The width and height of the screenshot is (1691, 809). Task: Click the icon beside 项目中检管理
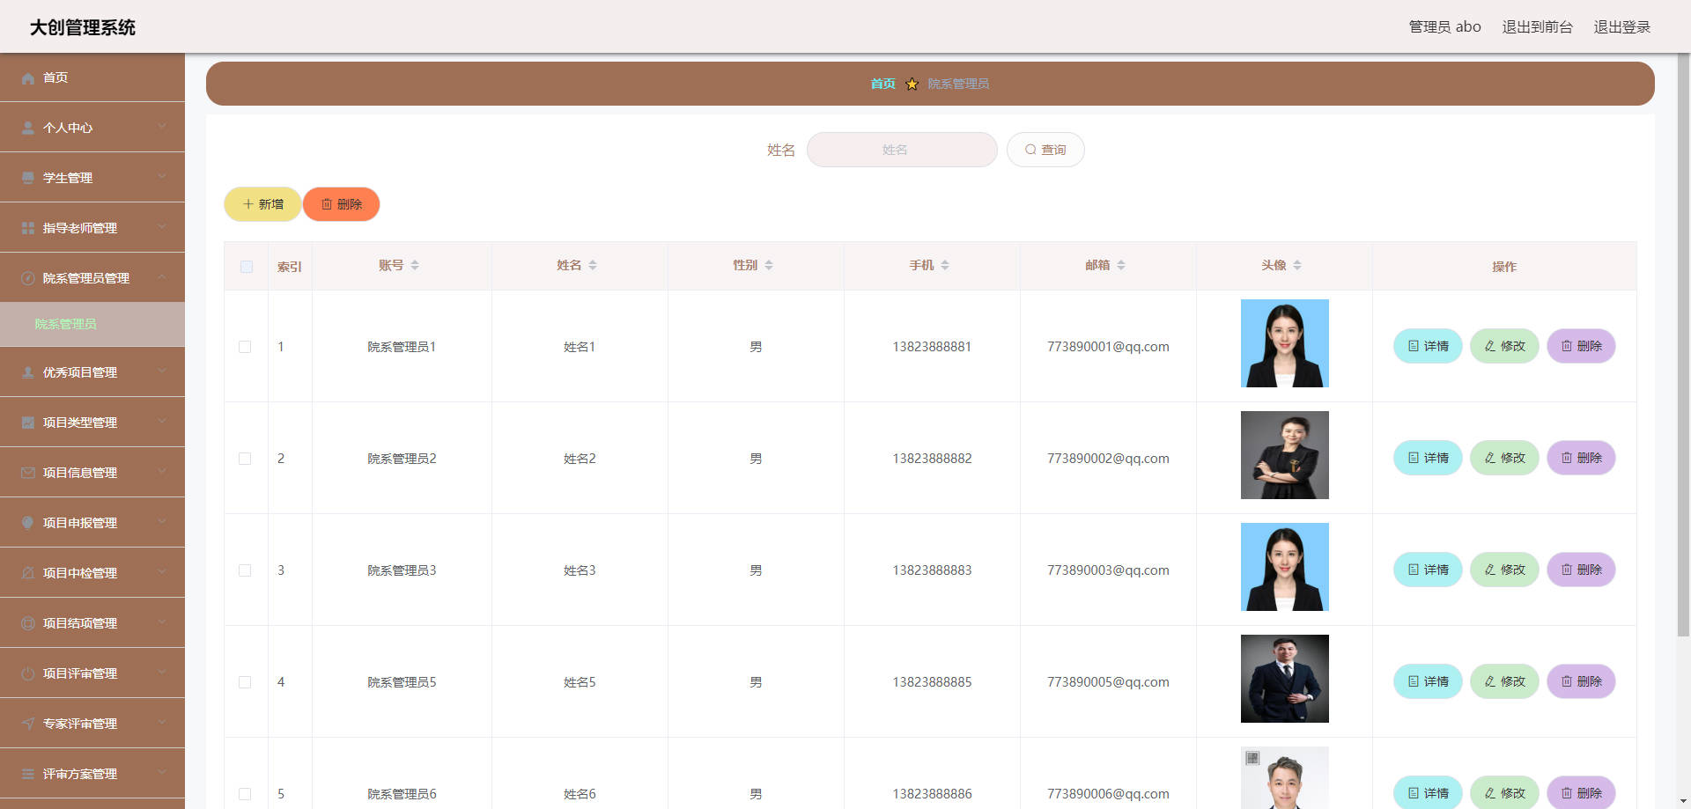coord(28,574)
